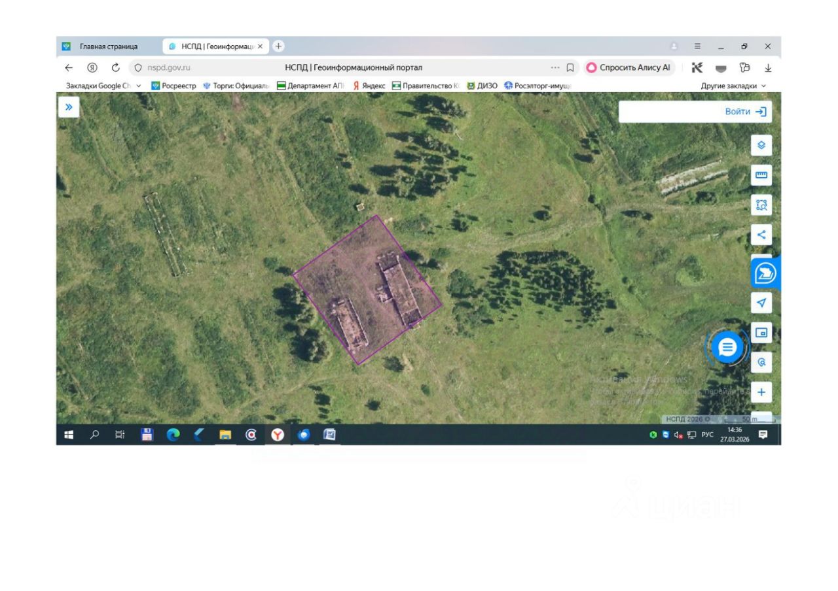Expand the left sidebar with the double-chevron button
The width and height of the screenshot is (838, 591).
tap(69, 107)
